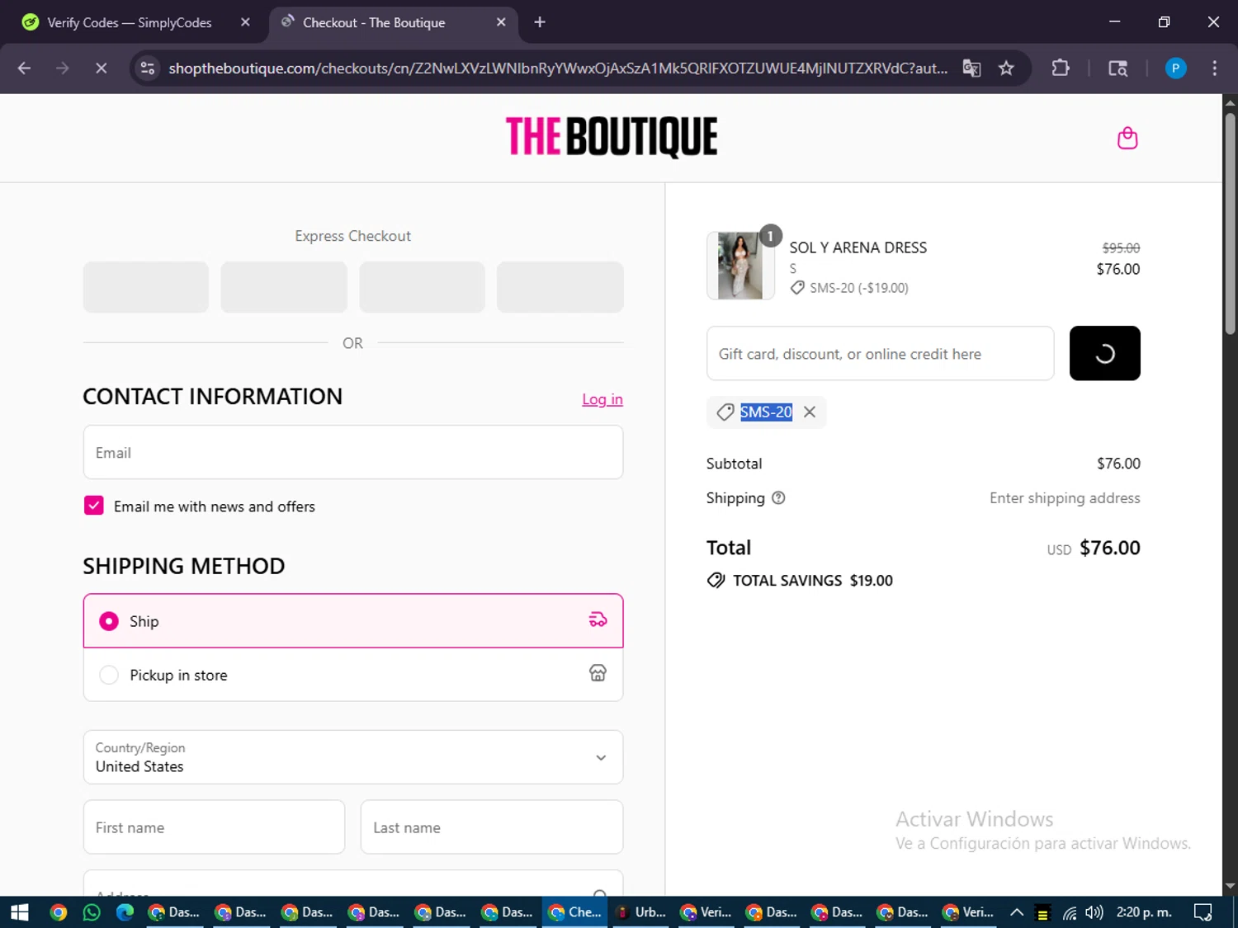This screenshot has width=1238, height=928.
Task: Click the page vertical scrollbar thumb
Action: [1230, 223]
